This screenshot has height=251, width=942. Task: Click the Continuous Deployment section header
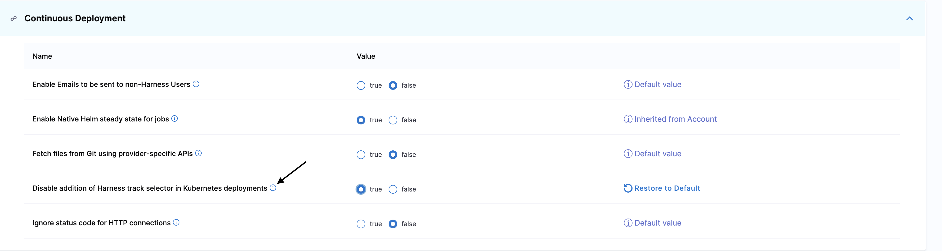pyautogui.click(x=75, y=18)
